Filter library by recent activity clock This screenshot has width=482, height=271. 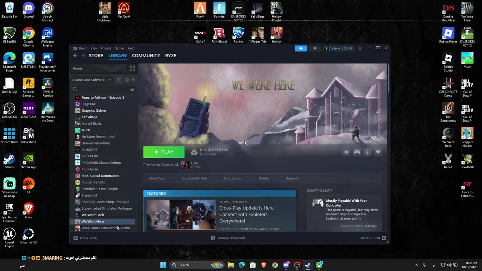[x=127, y=80]
